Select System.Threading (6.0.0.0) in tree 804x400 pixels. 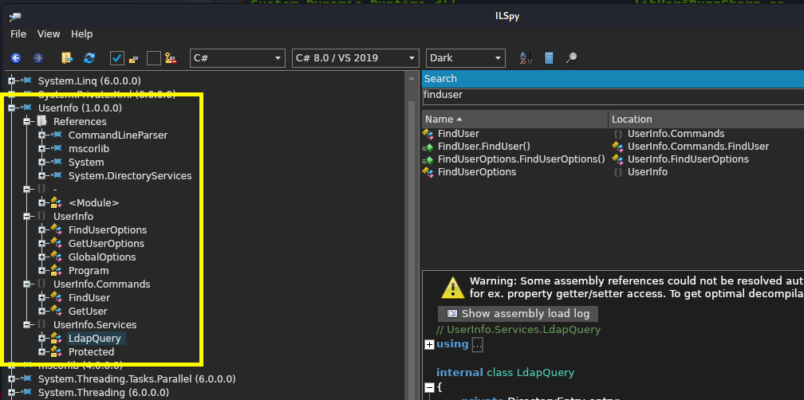coord(103,393)
